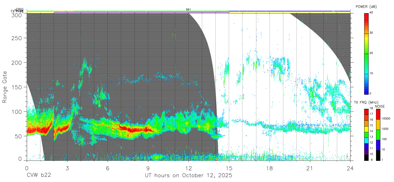
Task: Select blue swatch in NOISE legend
Action: (378, 145)
